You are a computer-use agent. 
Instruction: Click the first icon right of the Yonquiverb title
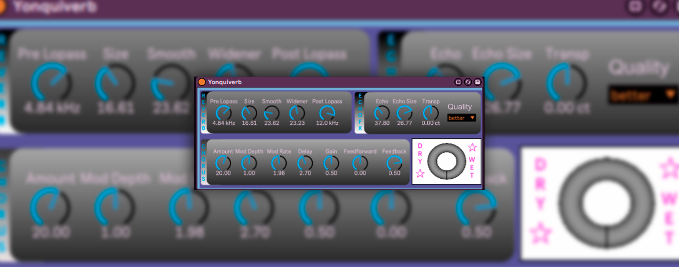458,82
